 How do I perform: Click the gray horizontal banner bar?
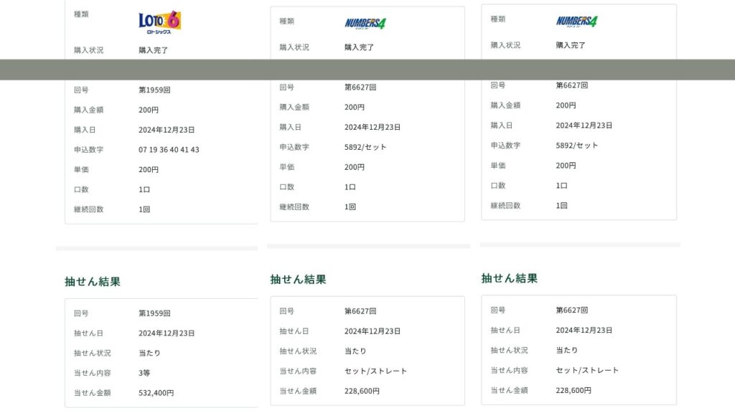[367, 70]
